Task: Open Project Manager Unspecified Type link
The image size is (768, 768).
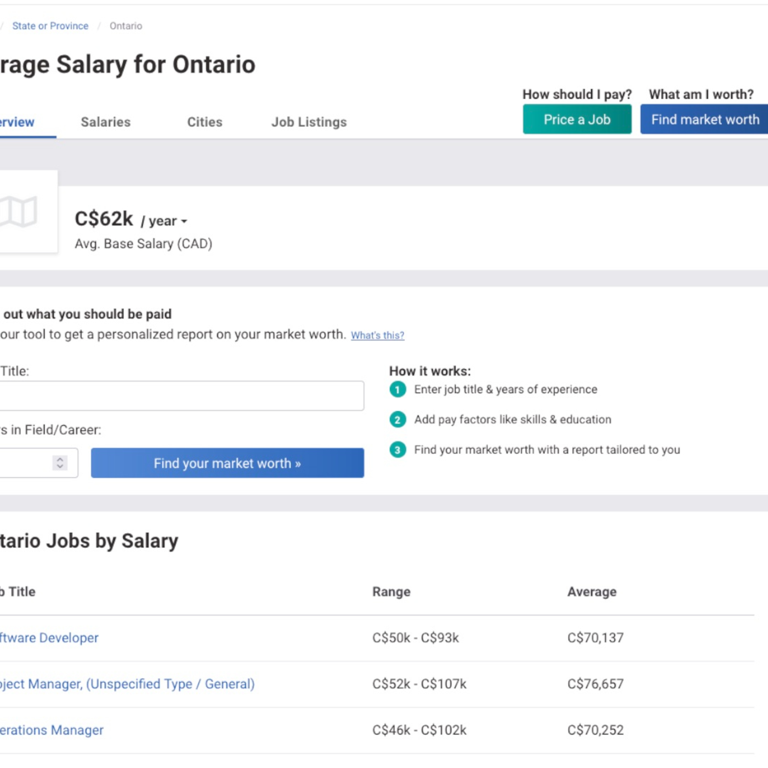Action: click(127, 684)
